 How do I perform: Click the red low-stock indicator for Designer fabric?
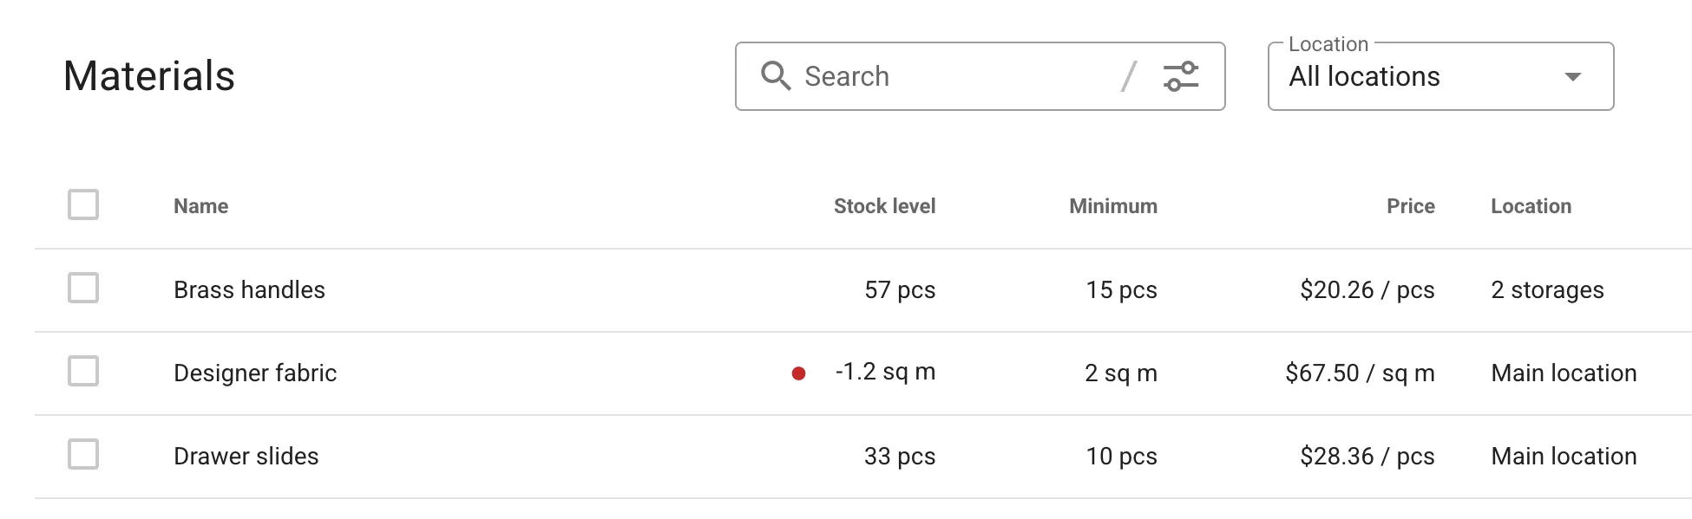point(797,373)
